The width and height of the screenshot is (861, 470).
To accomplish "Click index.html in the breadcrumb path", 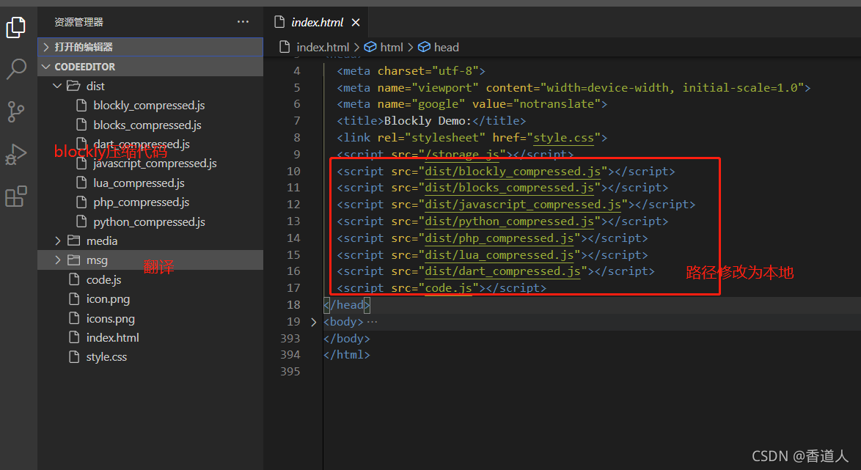I will pyautogui.click(x=323, y=47).
